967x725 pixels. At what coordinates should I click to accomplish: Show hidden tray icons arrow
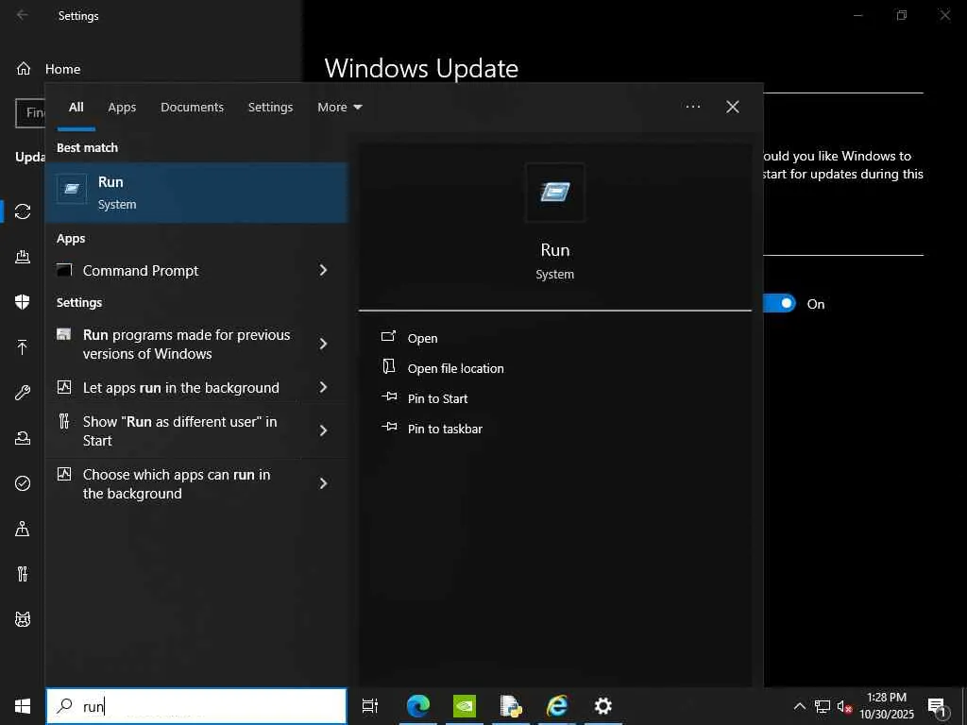(799, 706)
